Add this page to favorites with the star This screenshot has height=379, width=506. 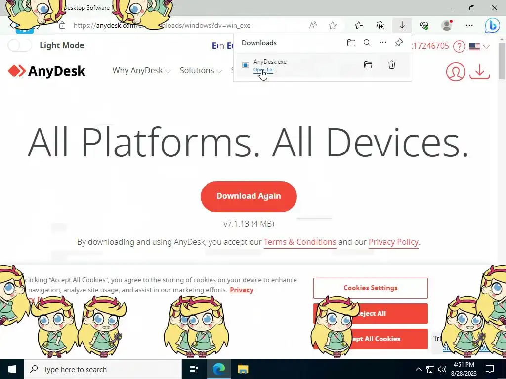coord(333,26)
